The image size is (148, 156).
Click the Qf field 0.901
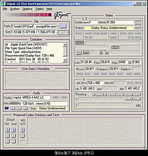[136, 62]
